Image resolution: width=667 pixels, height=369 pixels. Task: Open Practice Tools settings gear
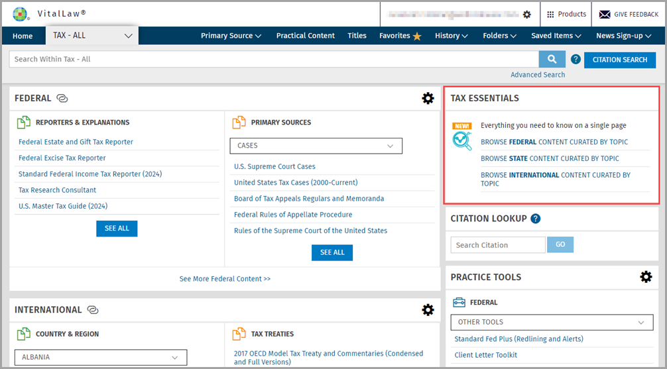(646, 277)
